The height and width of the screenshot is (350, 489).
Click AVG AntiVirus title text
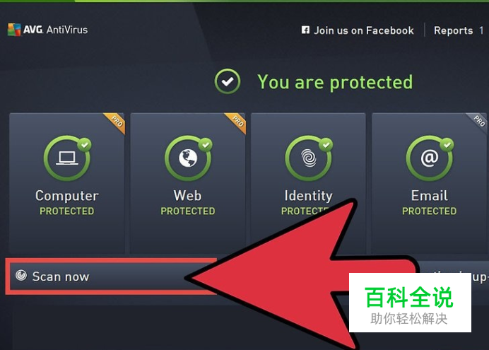point(55,30)
